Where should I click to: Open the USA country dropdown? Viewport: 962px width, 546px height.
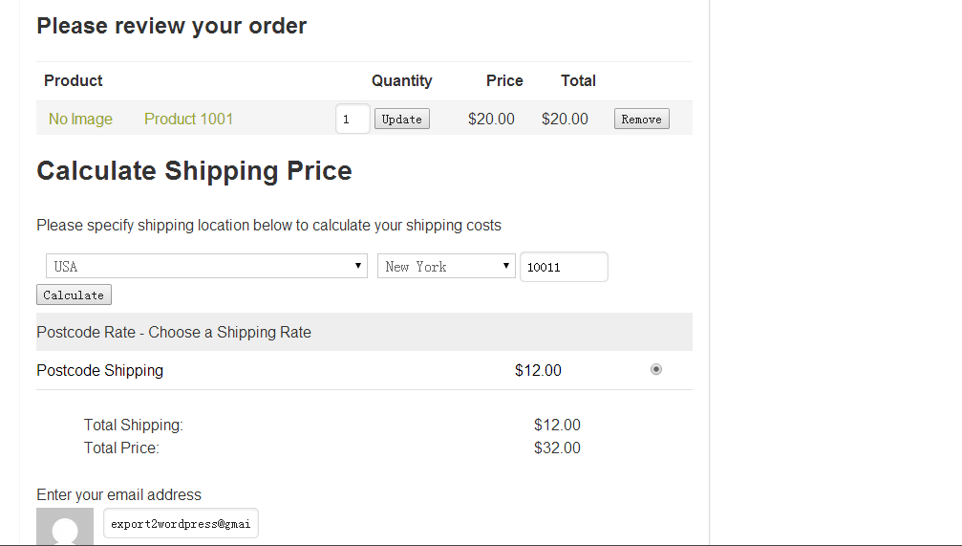206,266
